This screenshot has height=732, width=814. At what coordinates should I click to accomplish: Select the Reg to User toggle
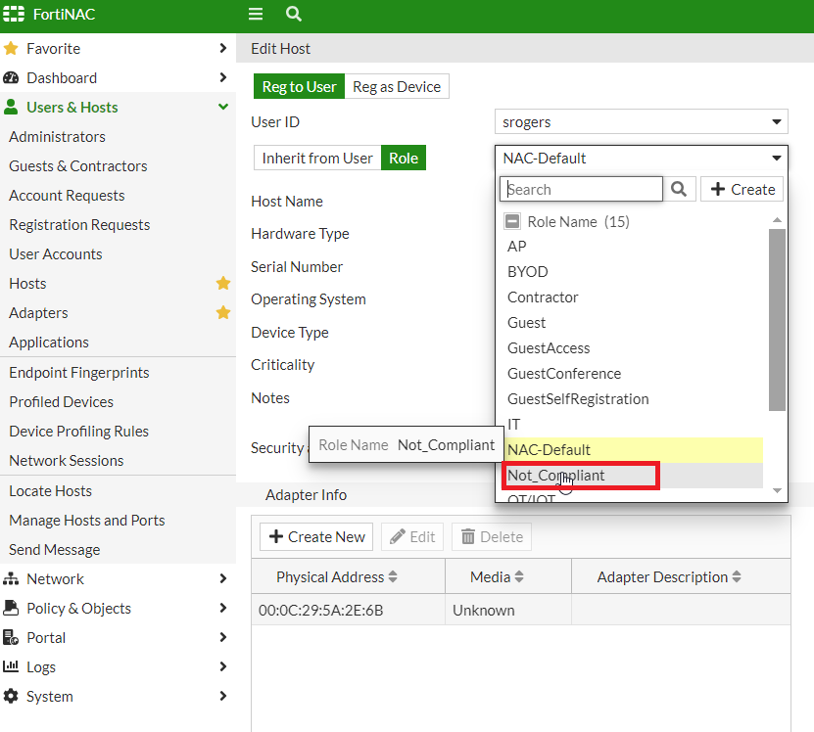[299, 87]
